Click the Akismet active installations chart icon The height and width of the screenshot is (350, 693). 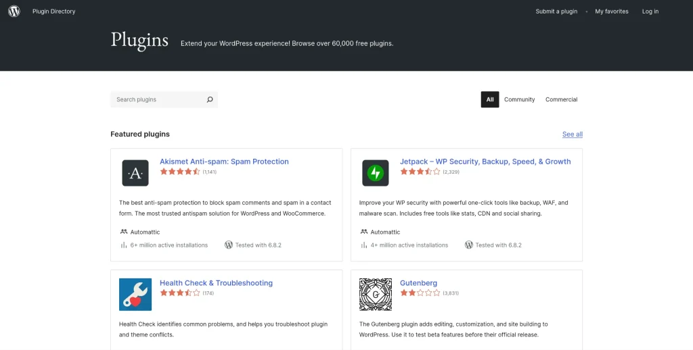click(x=124, y=245)
